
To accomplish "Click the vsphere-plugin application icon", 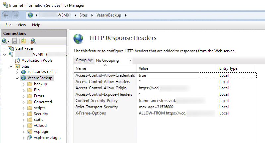I will click(30, 137).
